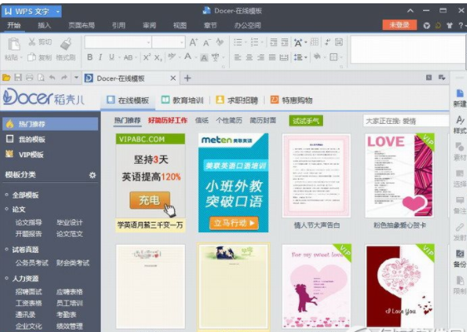Open the WPS 文字 application menu dropdown
Viewport: 467px width, 332px height.
pos(57,12)
